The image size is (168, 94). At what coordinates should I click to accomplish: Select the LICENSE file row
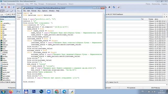click(8, 53)
